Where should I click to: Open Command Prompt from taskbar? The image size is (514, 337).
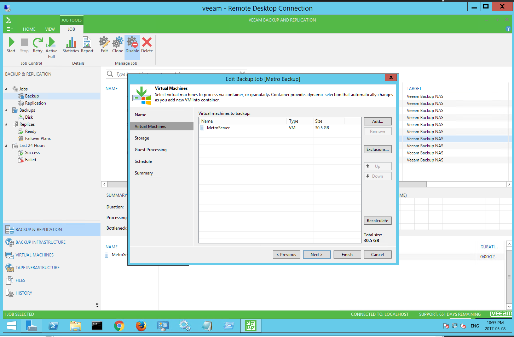click(97, 326)
